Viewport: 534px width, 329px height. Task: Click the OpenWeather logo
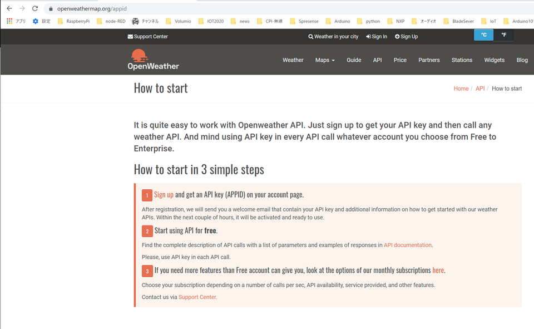click(153, 60)
